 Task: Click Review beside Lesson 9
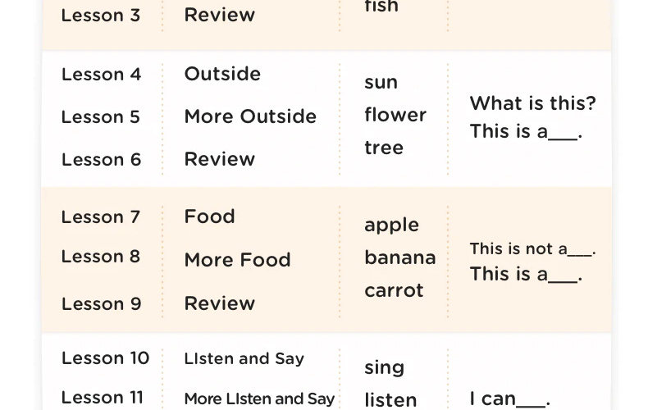(219, 303)
